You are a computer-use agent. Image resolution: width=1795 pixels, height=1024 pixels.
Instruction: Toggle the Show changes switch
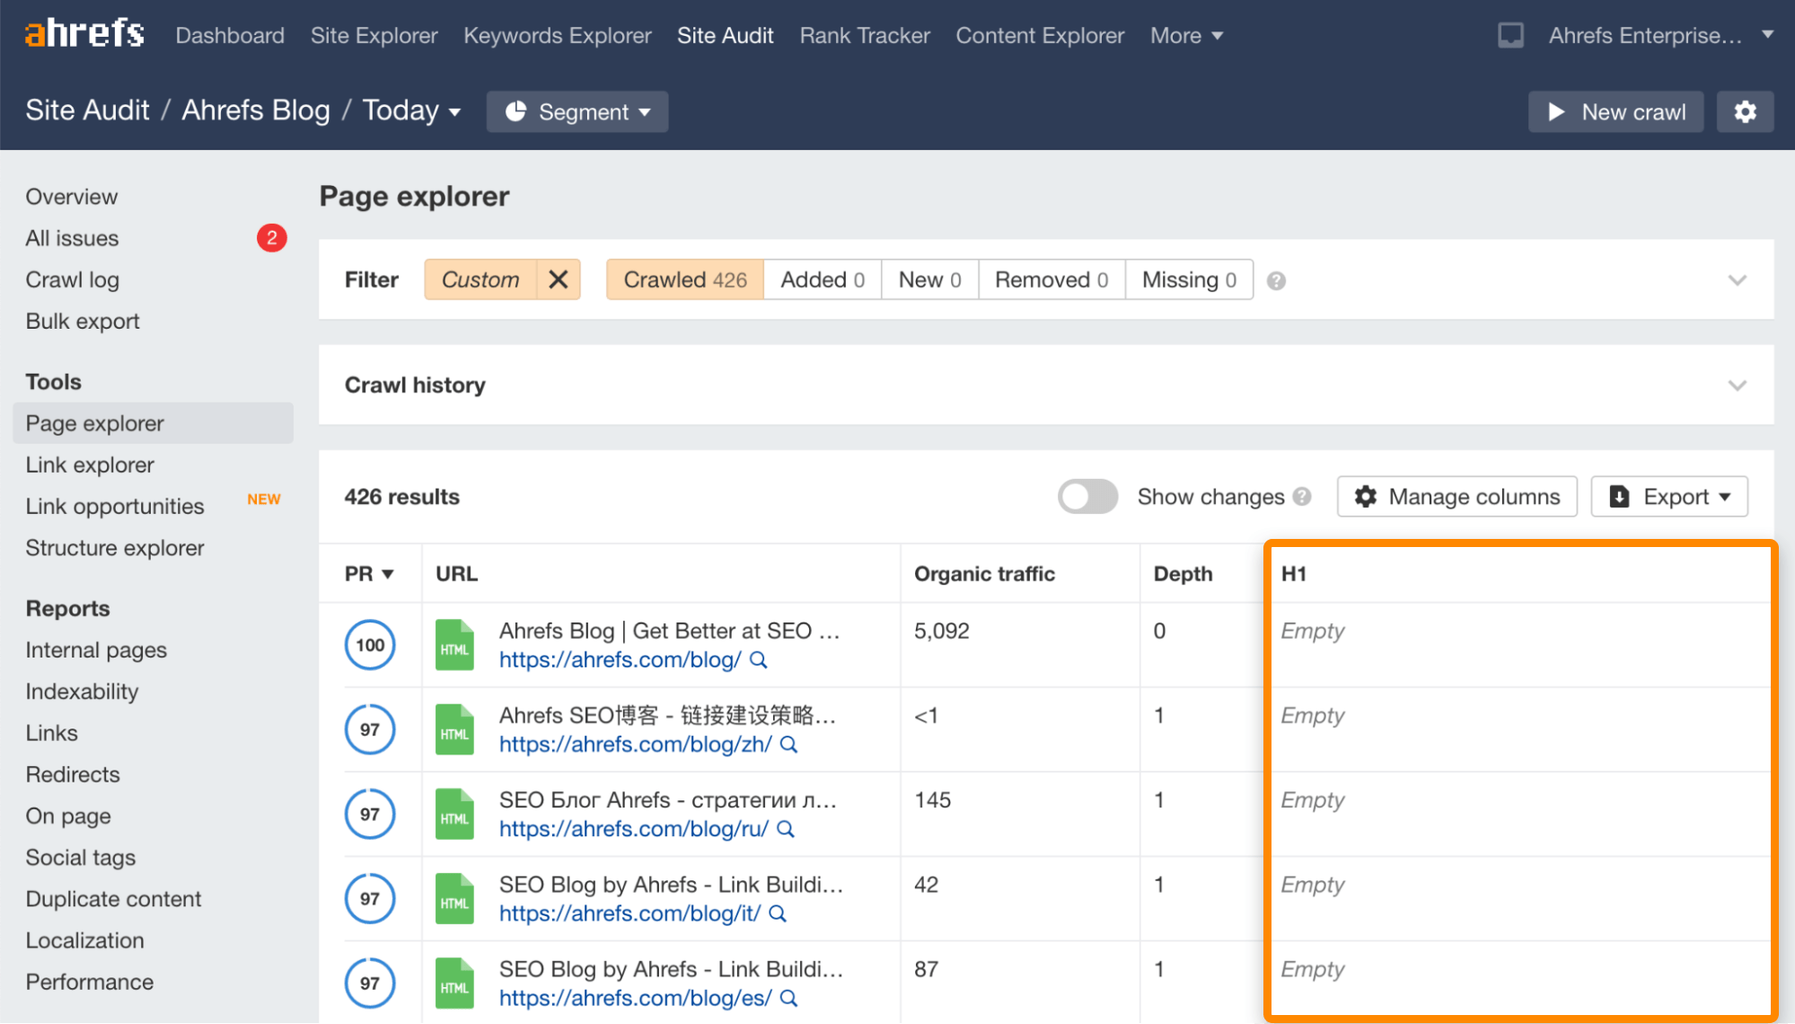(1087, 497)
